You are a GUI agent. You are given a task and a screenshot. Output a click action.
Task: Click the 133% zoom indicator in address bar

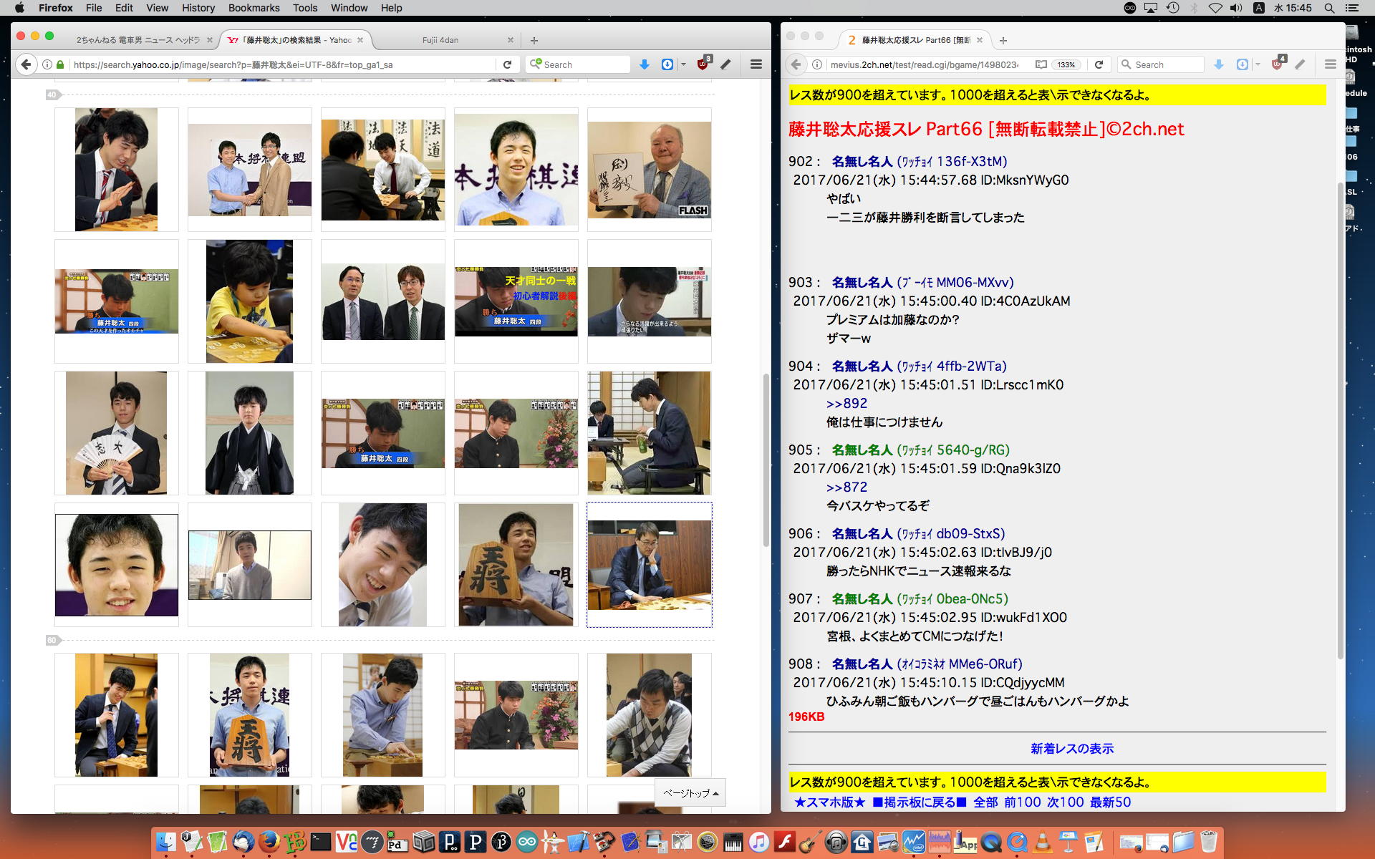1066,64
